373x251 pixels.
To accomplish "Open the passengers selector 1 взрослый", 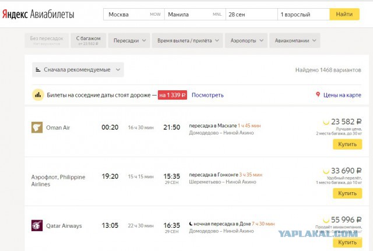I will click(x=304, y=15).
